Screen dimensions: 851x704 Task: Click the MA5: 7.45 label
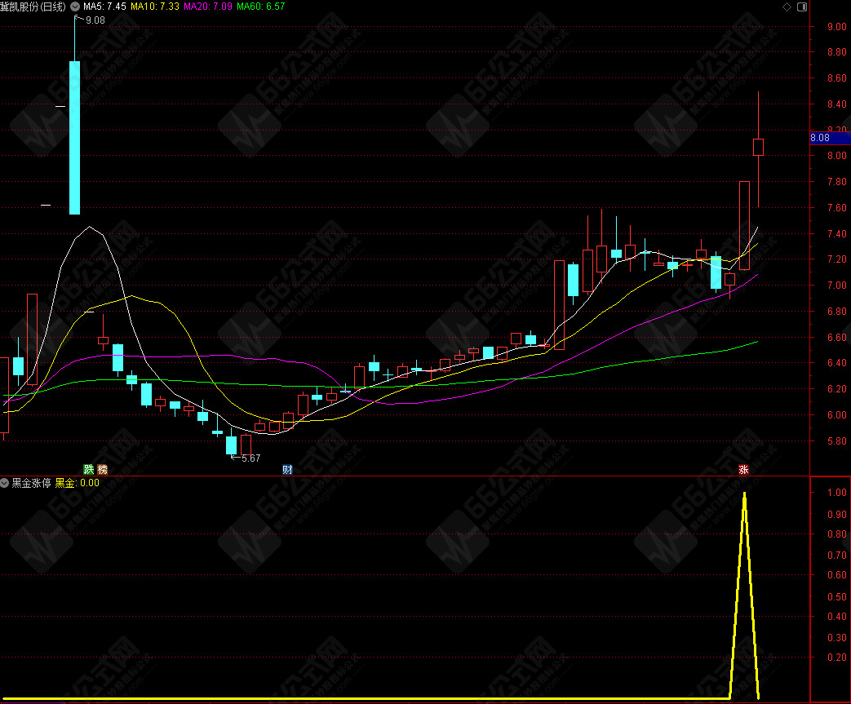[x=104, y=7]
